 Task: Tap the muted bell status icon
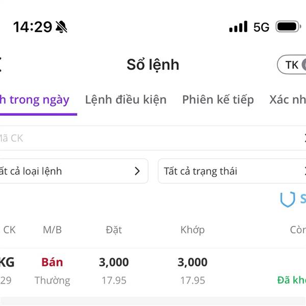pos(61,27)
